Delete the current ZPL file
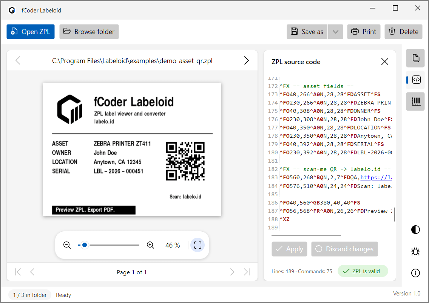 coord(403,32)
